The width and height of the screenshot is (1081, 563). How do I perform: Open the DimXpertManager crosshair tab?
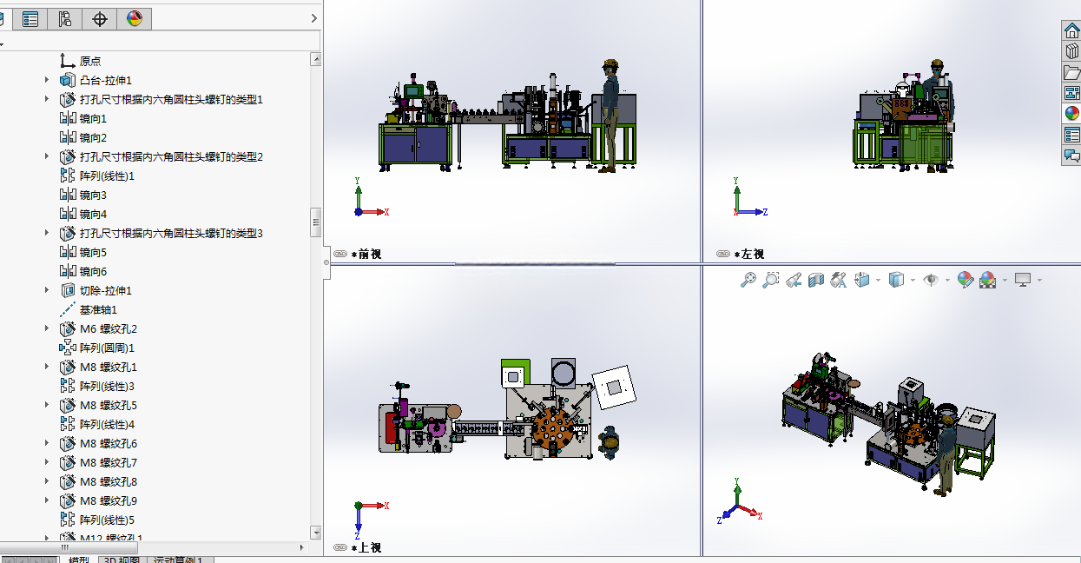[100, 18]
